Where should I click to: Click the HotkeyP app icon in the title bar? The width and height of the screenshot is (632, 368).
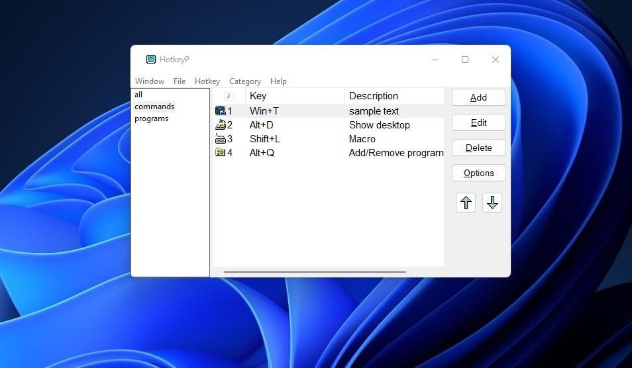click(151, 60)
